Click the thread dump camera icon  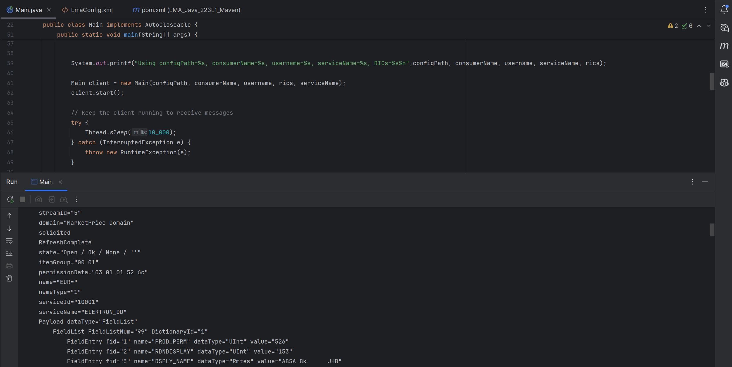coord(38,199)
